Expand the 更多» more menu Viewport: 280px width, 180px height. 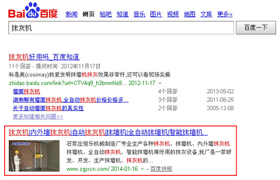(225, 14)
